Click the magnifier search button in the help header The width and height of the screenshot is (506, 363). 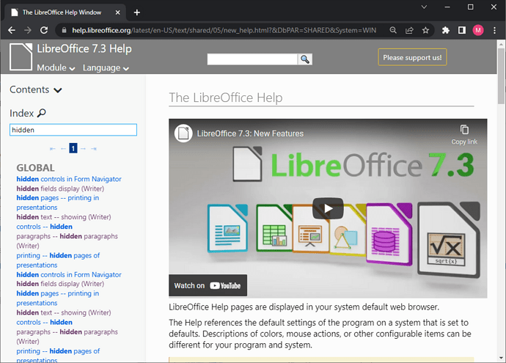[304, 59]
